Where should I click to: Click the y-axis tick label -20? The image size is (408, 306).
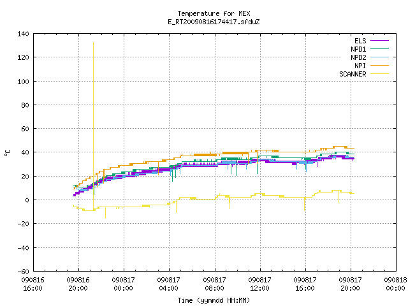coord(23,224)
